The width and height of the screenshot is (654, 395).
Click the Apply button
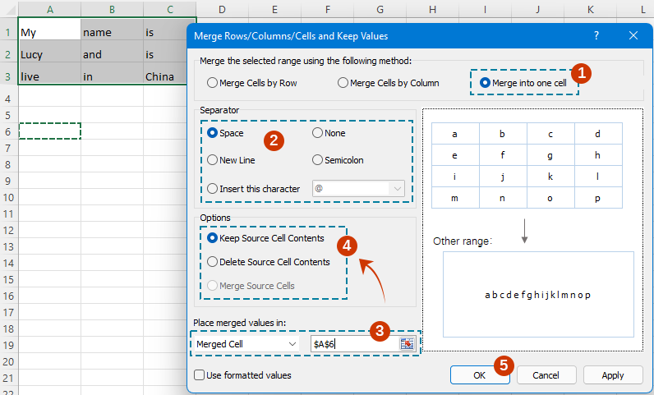(613, 375)
